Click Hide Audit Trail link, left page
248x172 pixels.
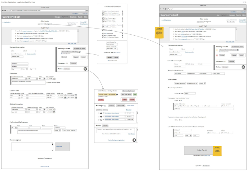(72, 44)
